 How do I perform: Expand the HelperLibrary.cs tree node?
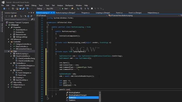click(x=9, y=85)
